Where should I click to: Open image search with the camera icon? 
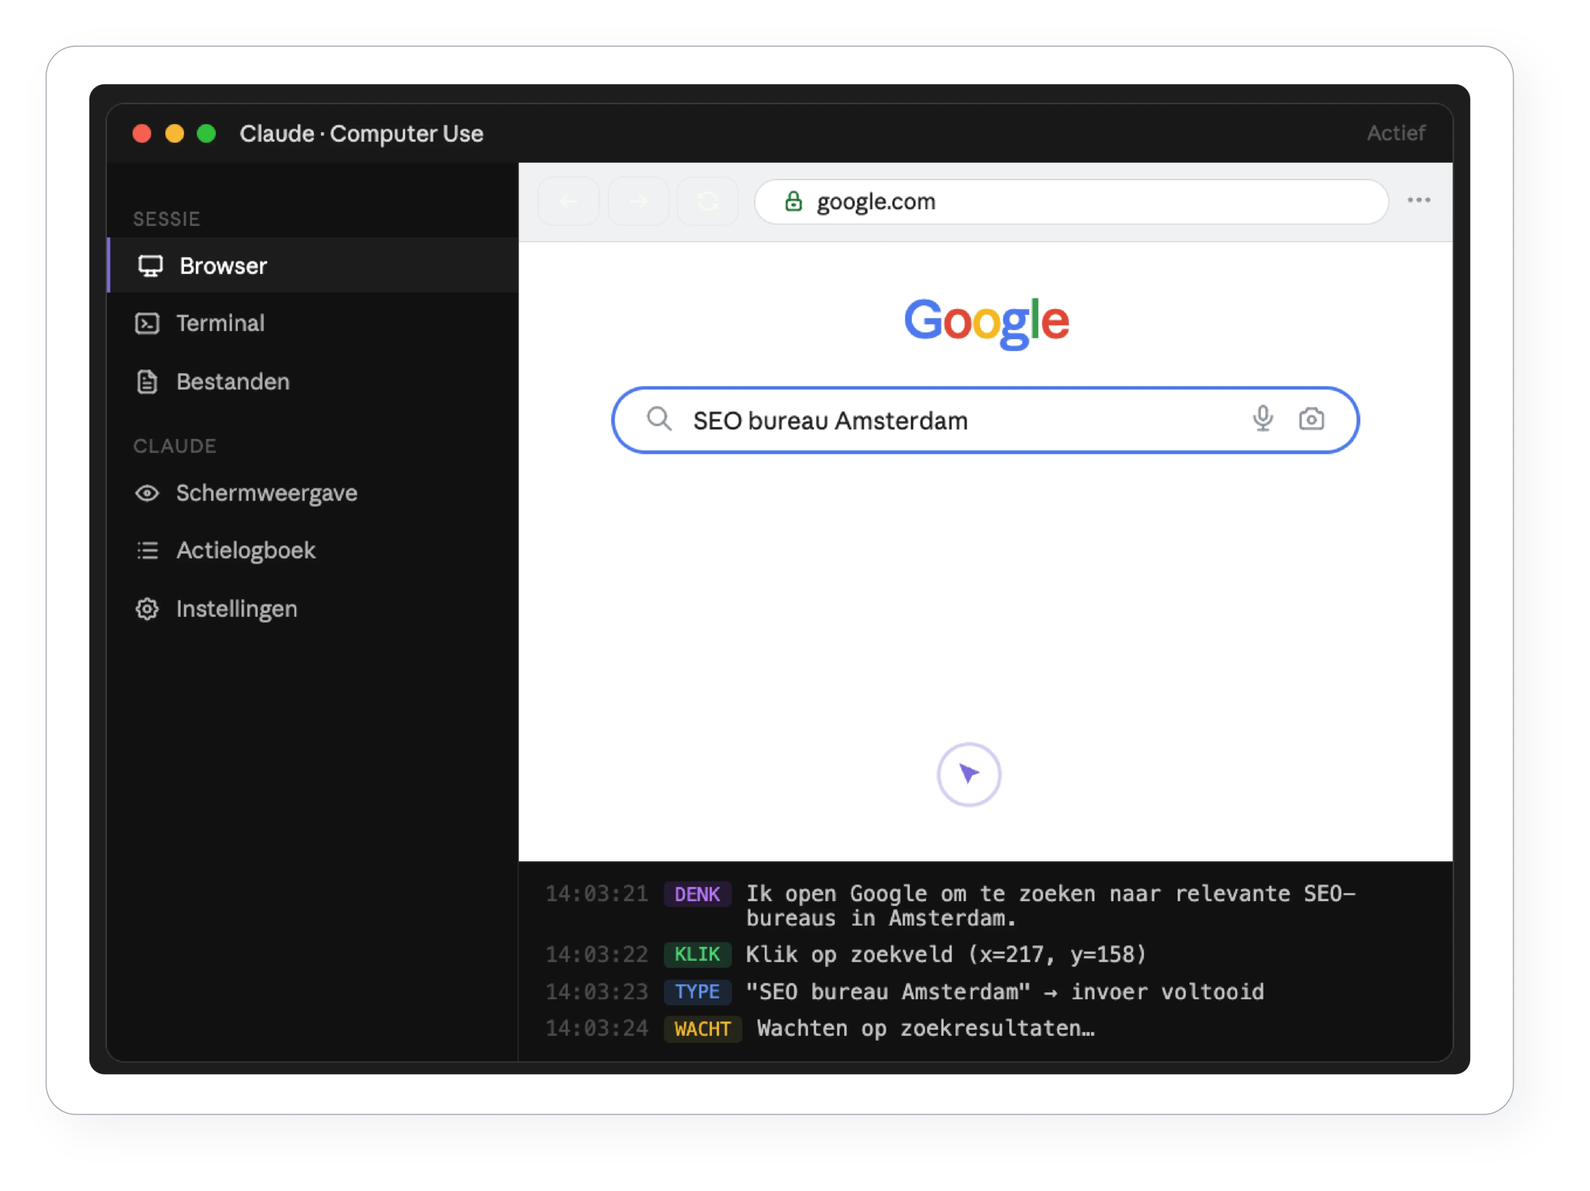click(1311, 419)
